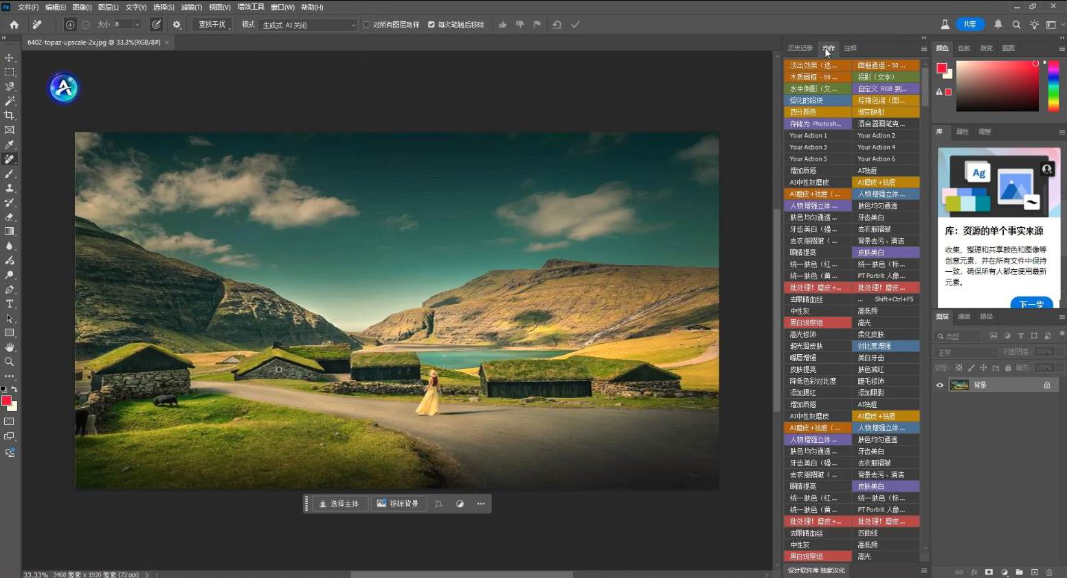Click the foreground color swatch in the toolbox

tap(6, 401)
